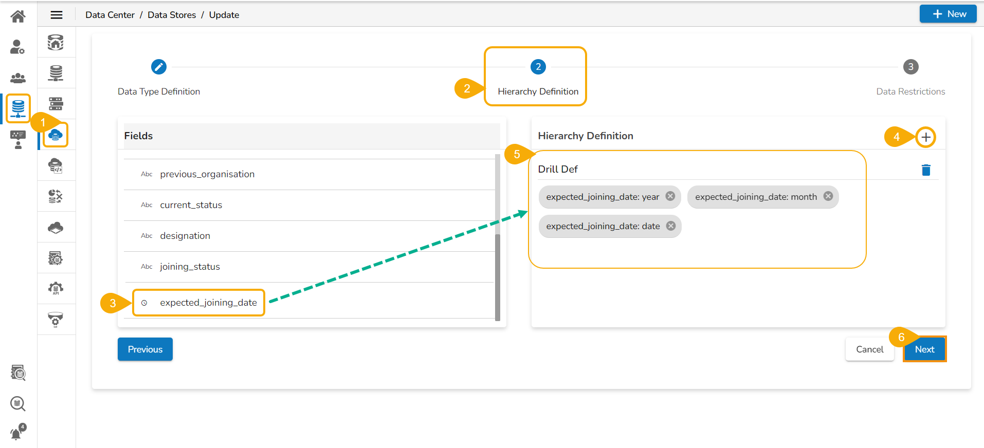
Task: Click the Previous button
Action: point(145,349)
